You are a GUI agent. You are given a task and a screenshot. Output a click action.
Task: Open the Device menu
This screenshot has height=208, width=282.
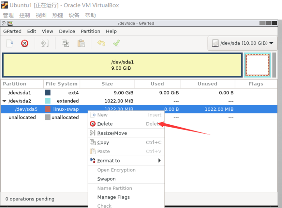pyautogui.click(x=67, y=31)
